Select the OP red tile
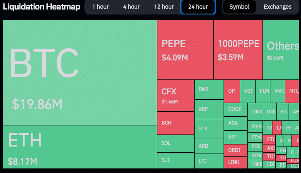The image size is (301, 173). 232,91
